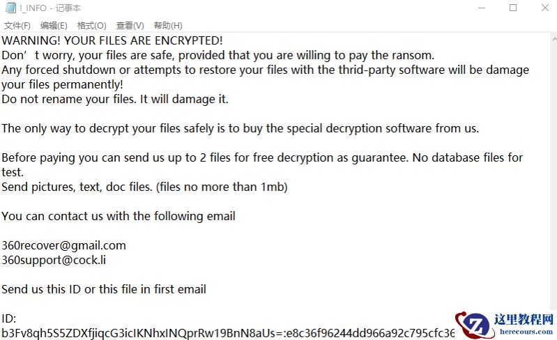Click the herecours.com watermark link

(x=526, y=332)
